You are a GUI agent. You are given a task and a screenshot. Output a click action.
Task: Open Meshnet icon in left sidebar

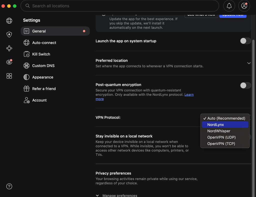coord(9,48)
